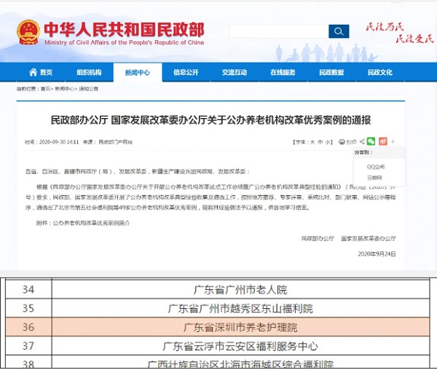Image resolution: width=437 pixels, height=370 pixels.
Task: Click the 打印 print link
Action: [x=352, y=142]
